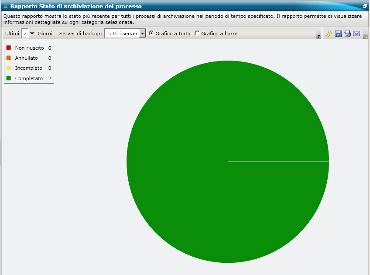
Task: Click the Incompleto legend label
Action: [29, 68]
